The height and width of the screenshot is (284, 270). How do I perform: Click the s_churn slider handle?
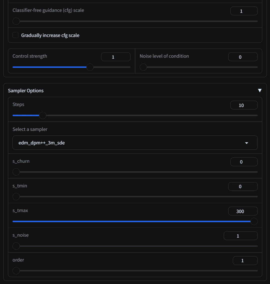point(16,172)
